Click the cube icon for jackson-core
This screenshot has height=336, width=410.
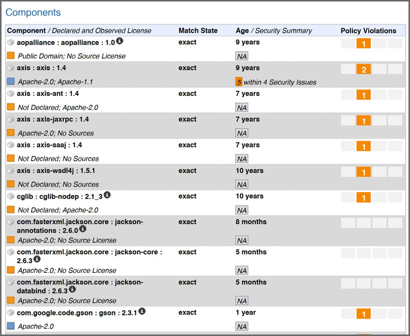click(11, 252)
